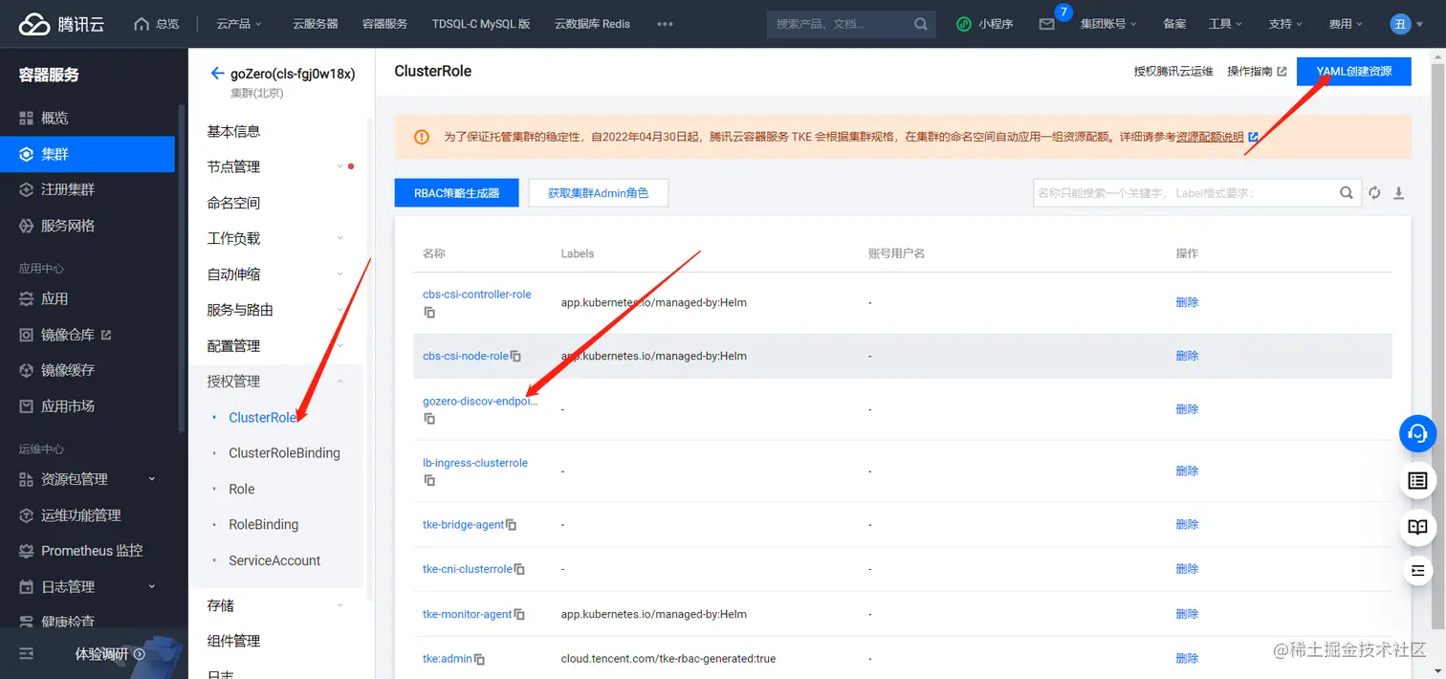This screenshot has width=1446, height=679.
Task: Show more shortcuts via ellipsis icon
Action: pyautogui.click(x=665, y=24)
